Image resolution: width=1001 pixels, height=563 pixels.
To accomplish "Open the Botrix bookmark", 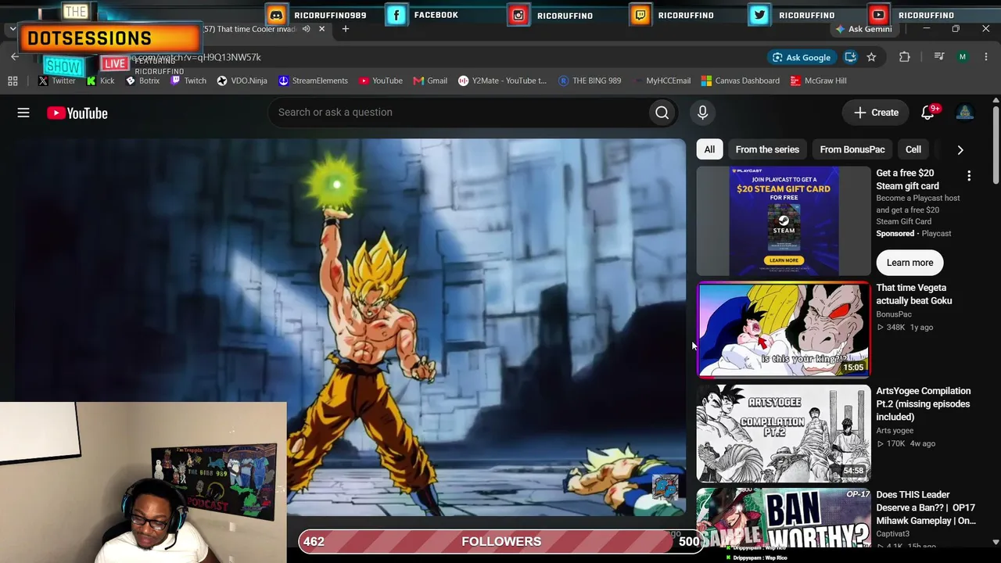I will [x=142, y=81].
